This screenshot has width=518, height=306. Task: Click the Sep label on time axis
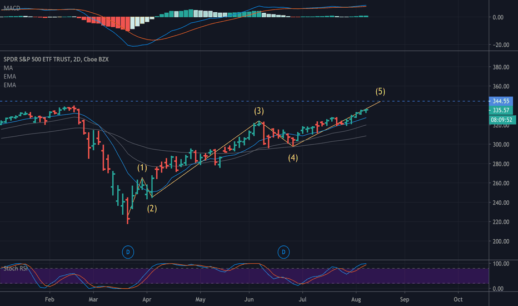pyautogui.click(x=405, y=299)
